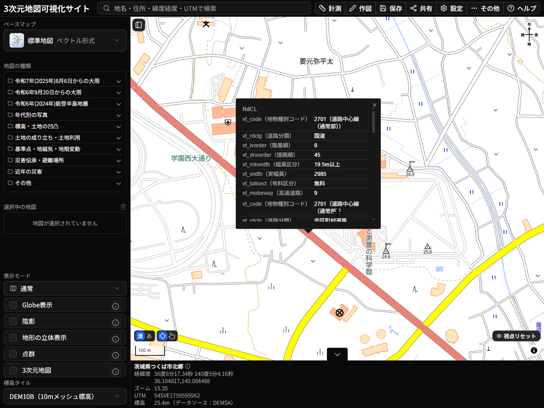Click the search magnifier icon
This screenshot has width=544, height=408.
[x=107, y=8]
